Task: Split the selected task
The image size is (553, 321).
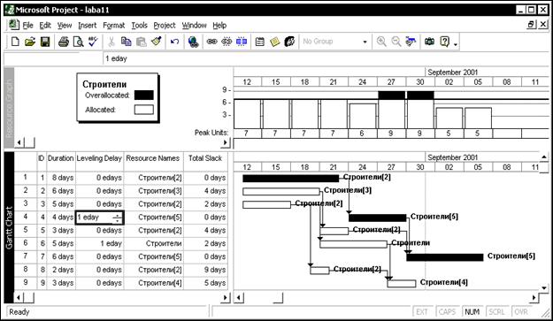Action: coord(242,42)
